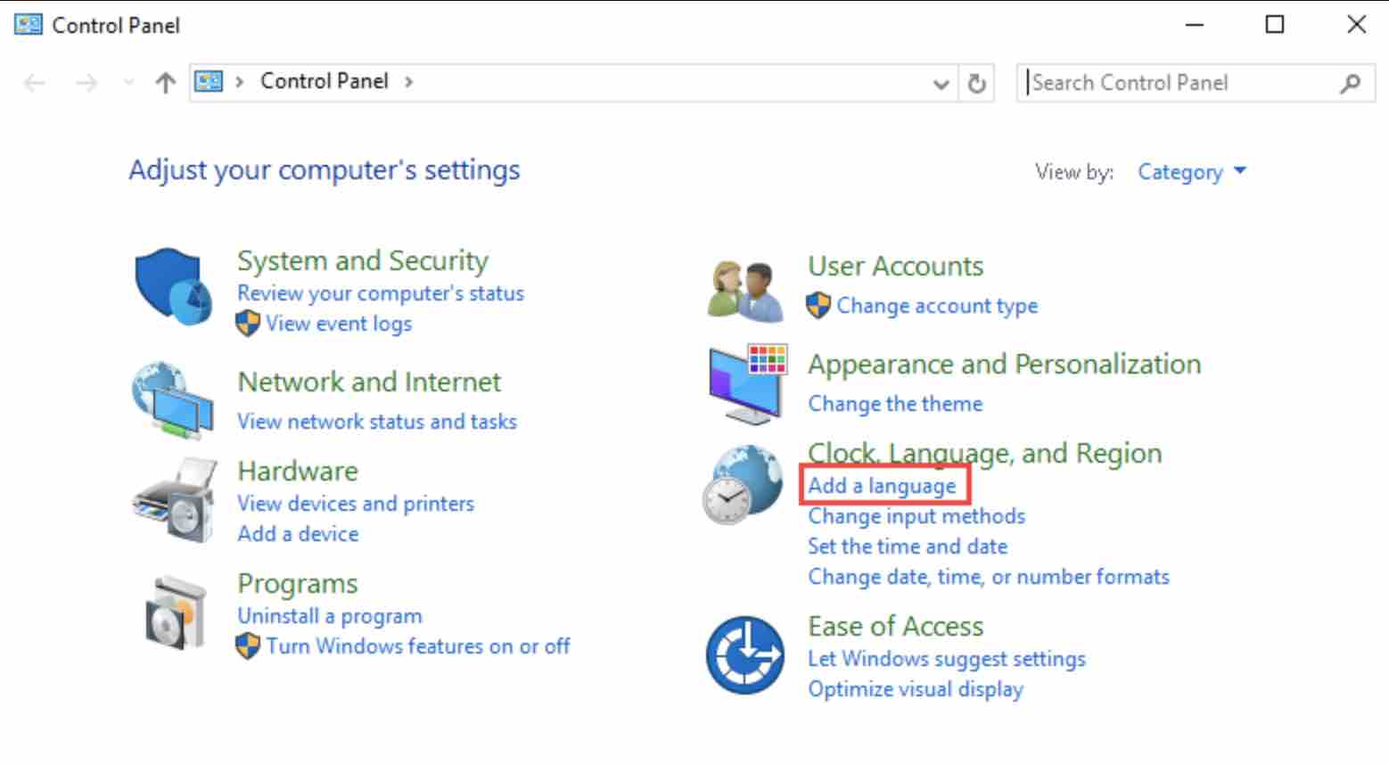Viewport: 1389px width, 765px height.
Task: Click the back arrow navigation button
Action: pyautogui.click(x=35, y=84)
